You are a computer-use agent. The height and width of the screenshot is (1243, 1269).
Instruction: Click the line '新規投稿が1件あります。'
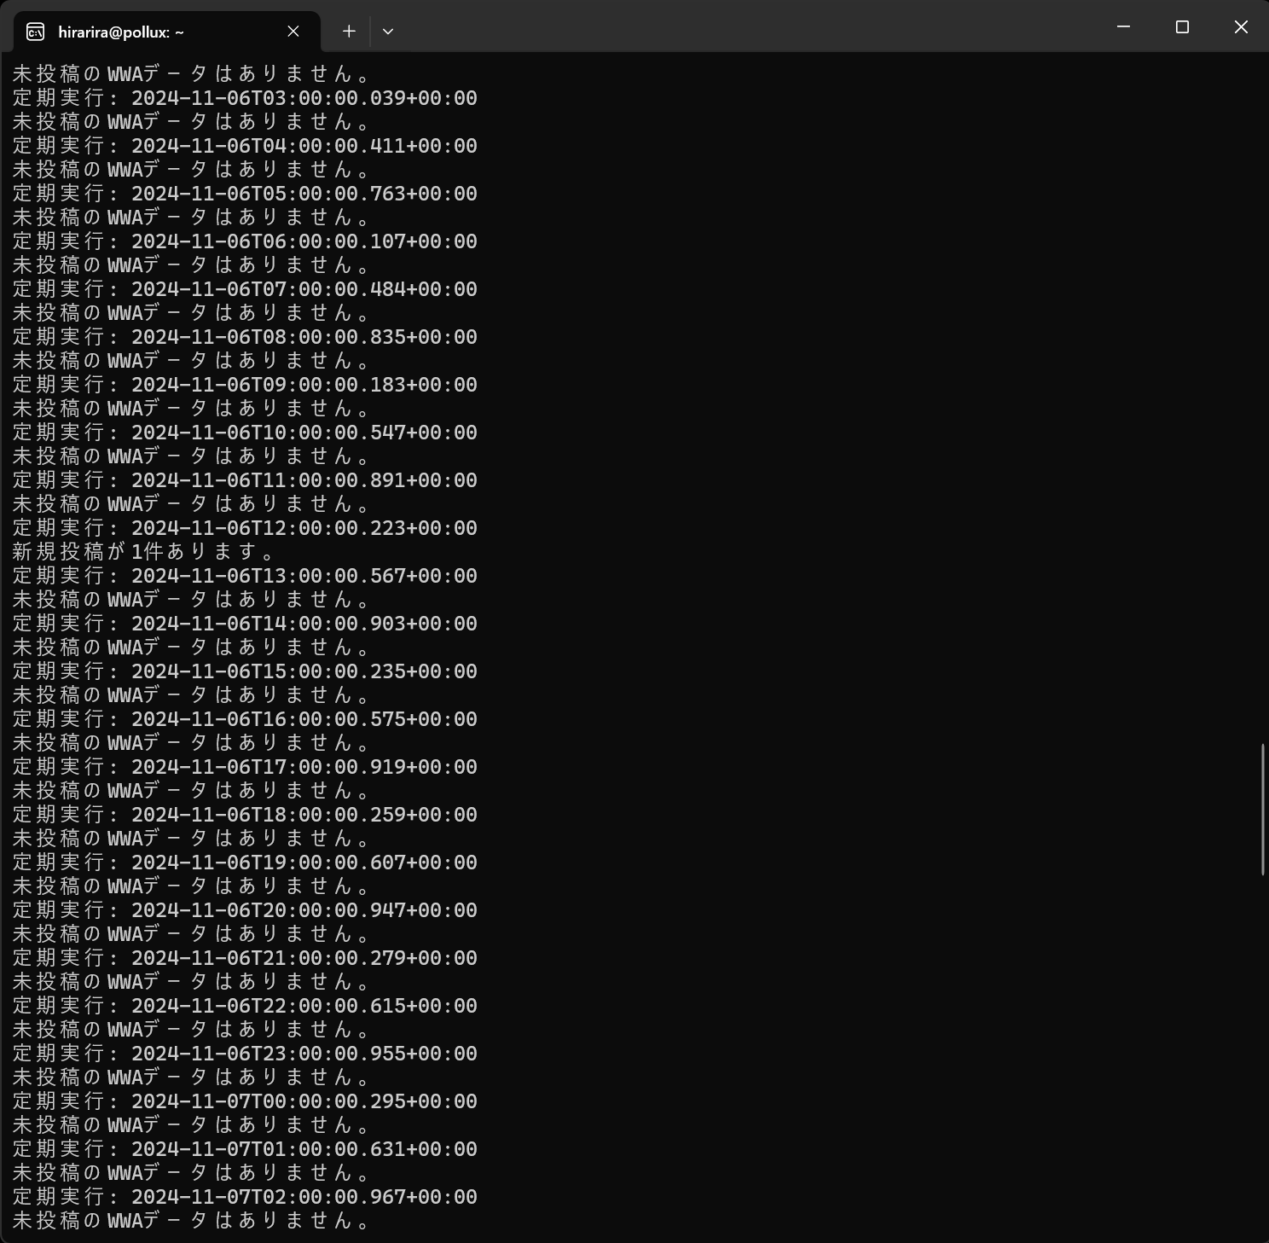144,552
